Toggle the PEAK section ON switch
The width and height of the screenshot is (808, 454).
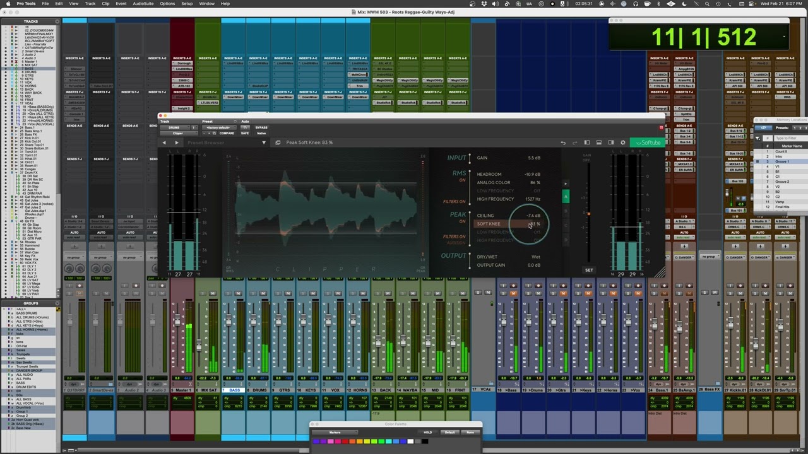[462, 221]
